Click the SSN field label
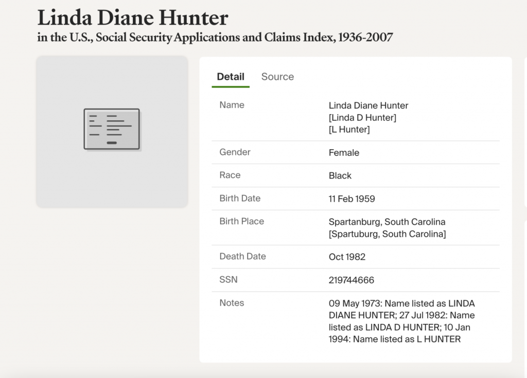This screenshot has width=527, height=378. [229, 280]
